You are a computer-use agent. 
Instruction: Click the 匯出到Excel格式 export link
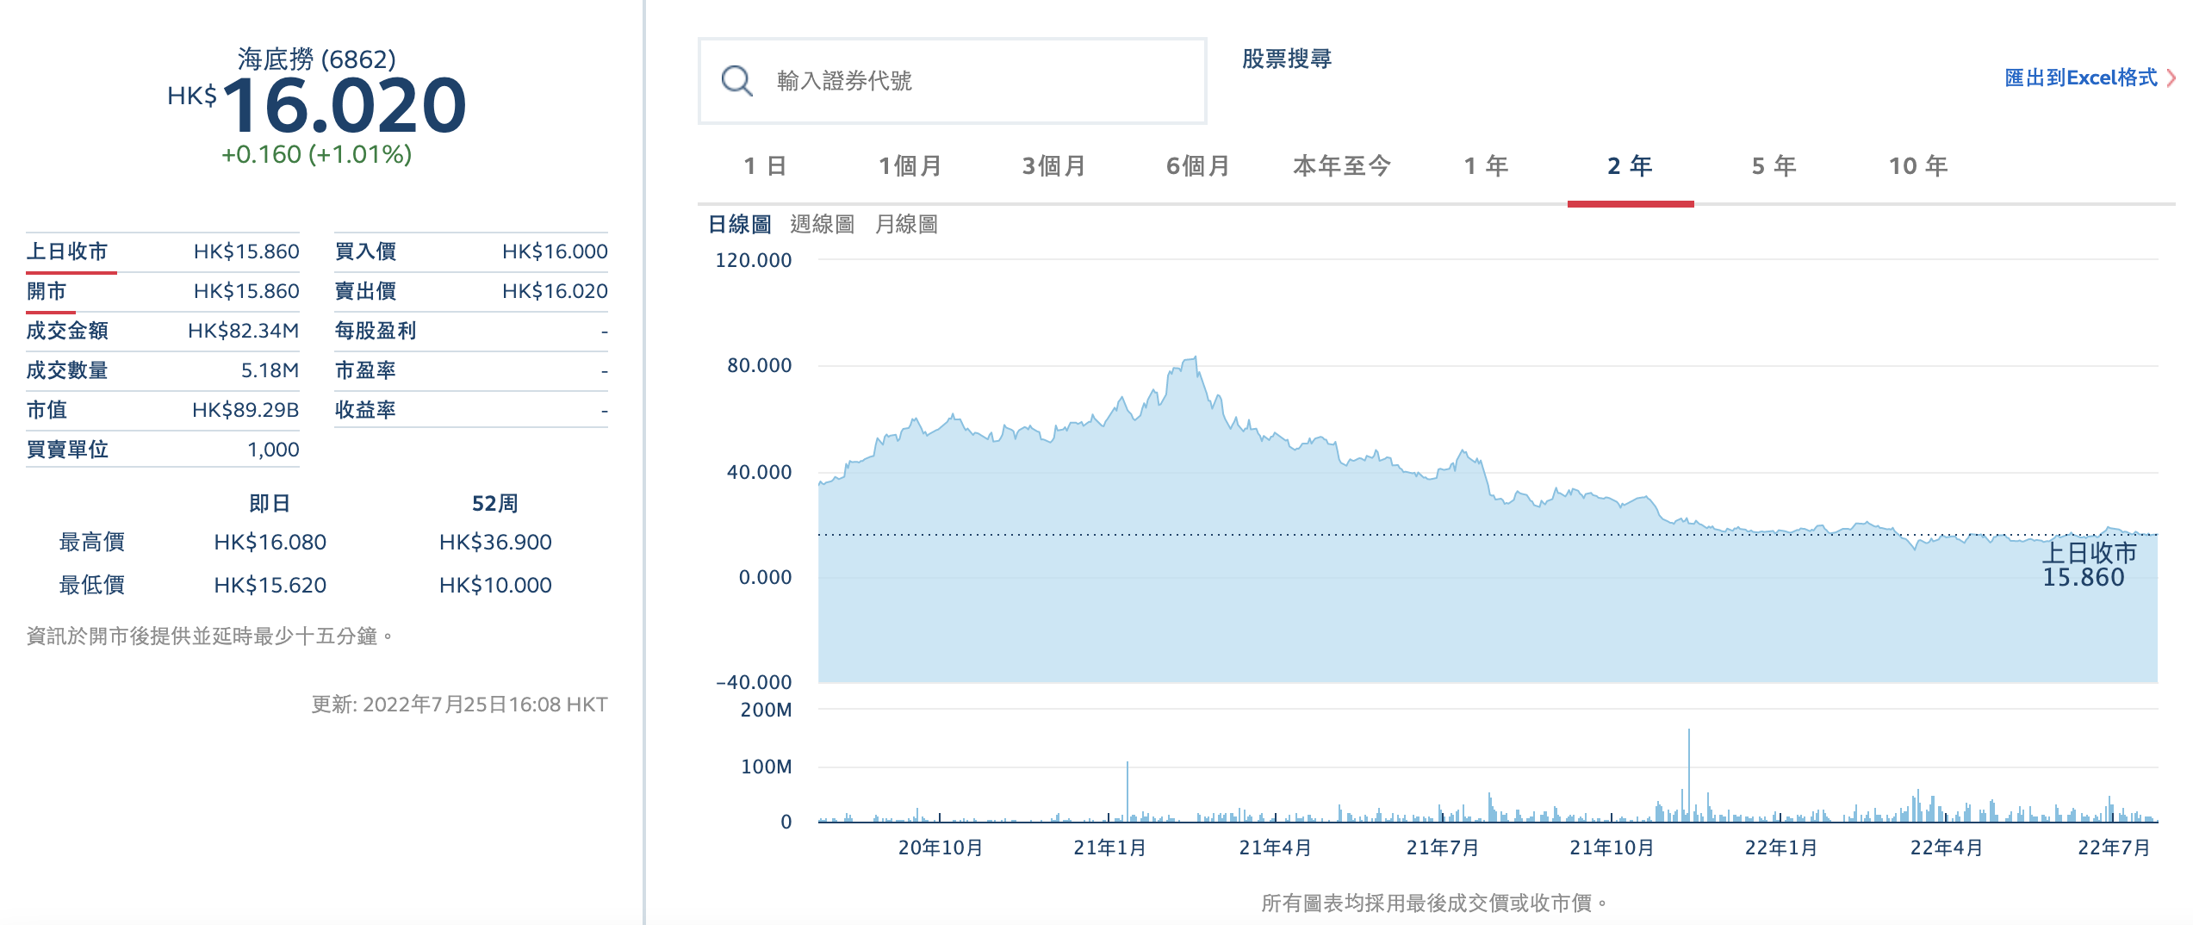click(2080, 78)
